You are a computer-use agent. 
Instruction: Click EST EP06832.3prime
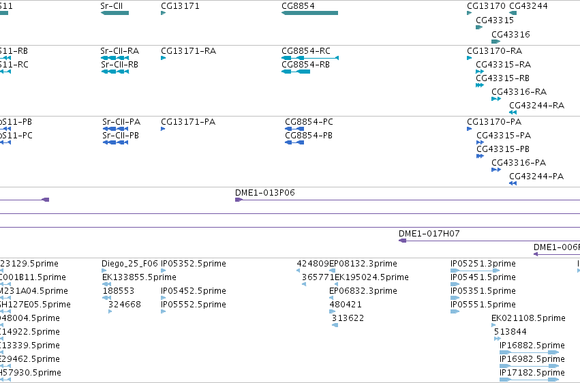coord(363,291)
